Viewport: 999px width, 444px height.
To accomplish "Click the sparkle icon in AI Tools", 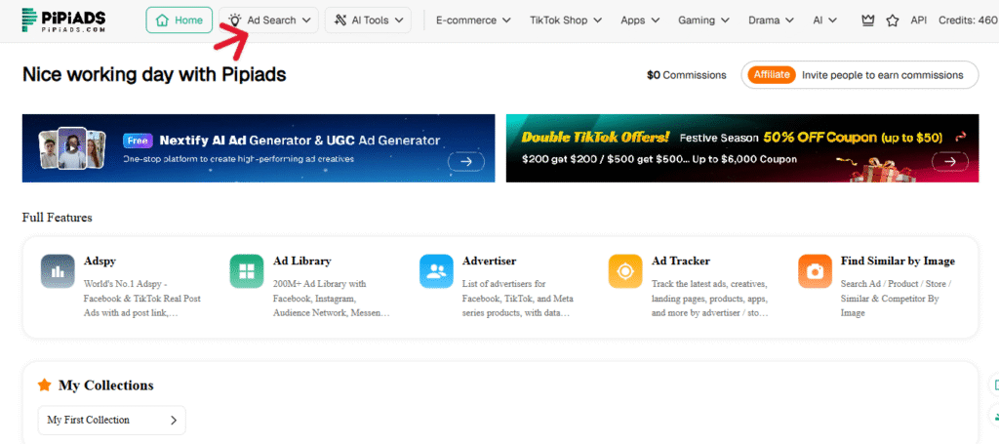I will (x=340, y=20).
